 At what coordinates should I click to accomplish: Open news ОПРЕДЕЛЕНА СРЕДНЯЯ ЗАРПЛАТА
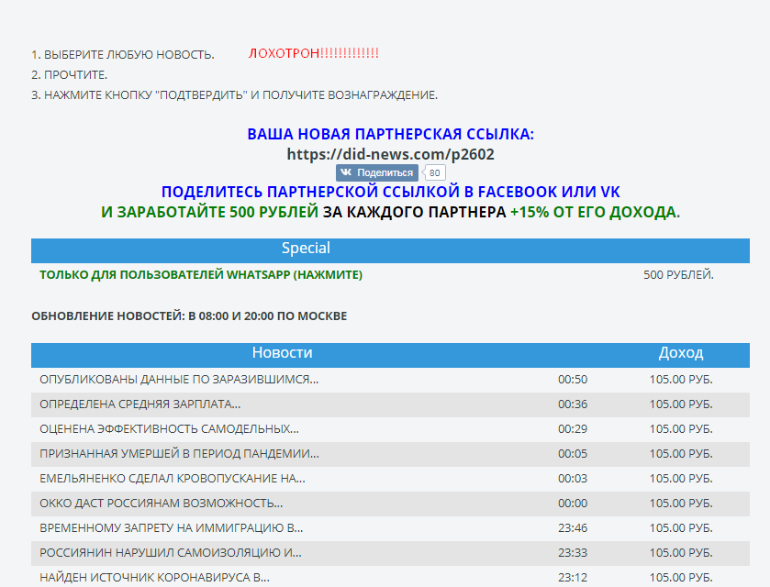(139, 404)
